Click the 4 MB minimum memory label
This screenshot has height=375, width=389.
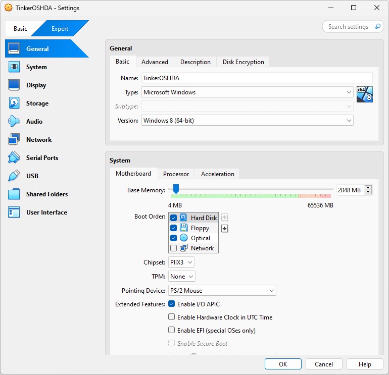click(x=175, y=205)
